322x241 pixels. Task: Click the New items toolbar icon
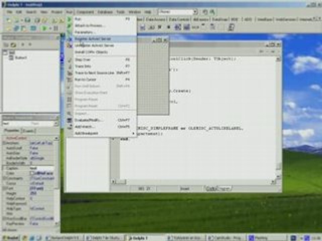click(x=9, y=20)
